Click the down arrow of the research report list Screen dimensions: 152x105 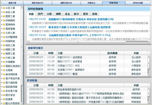pyautogui.click(x=149, y=75)
